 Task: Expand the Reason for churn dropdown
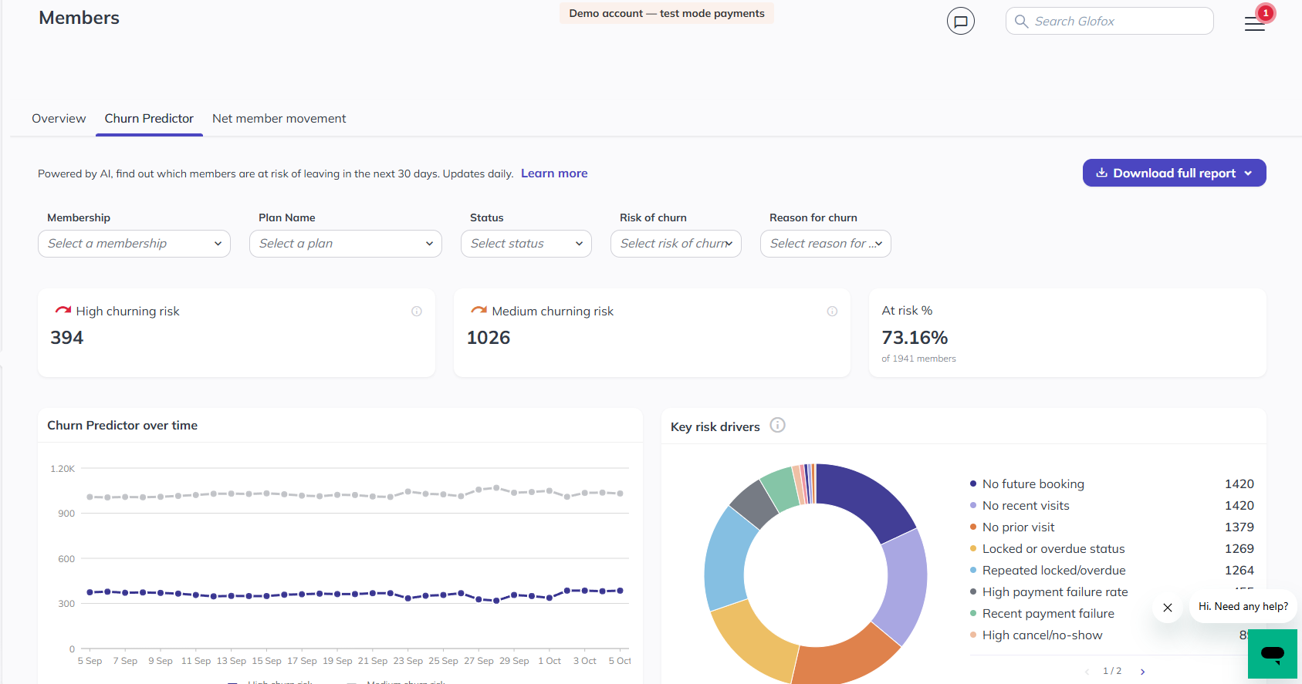pyautogui.click(x=826, y=244)
